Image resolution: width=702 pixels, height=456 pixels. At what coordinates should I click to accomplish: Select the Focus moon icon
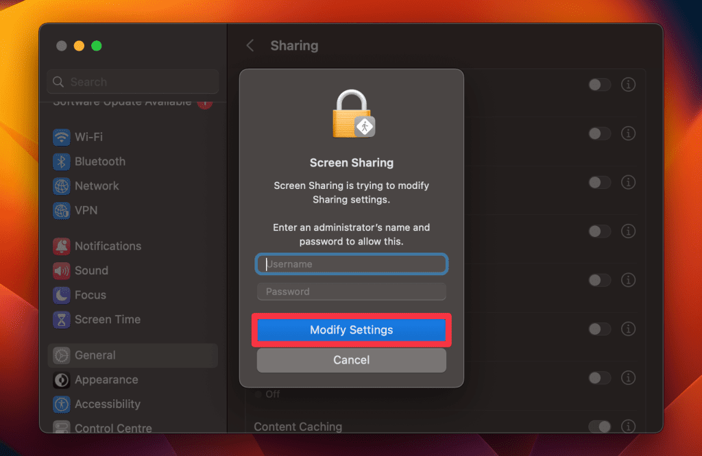[62, 295]
